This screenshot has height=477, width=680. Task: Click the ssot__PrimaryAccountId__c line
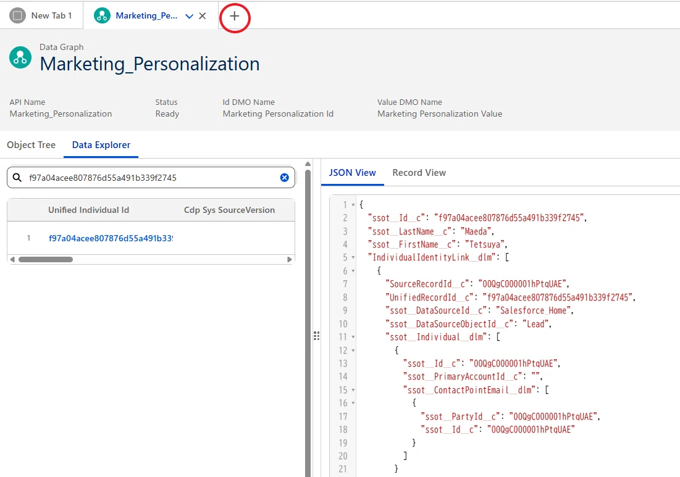tap(473, 376)
